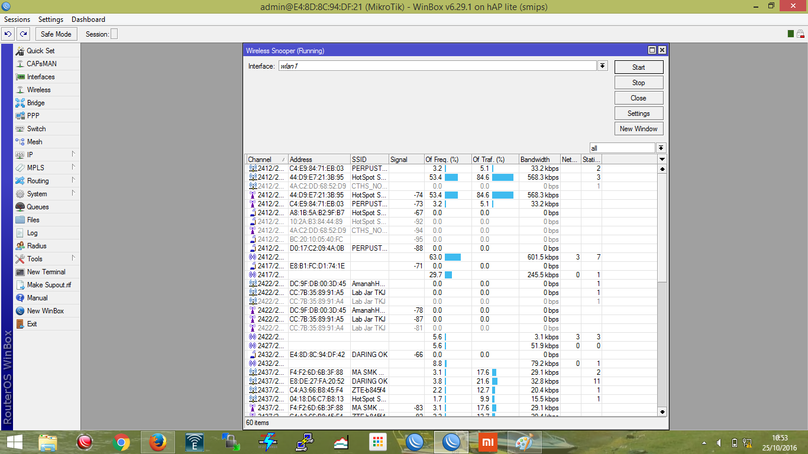This screenshot has width=808, height=454.
Task: Click the Stop button in Wireless Snooper
Action: [x=639, y=83]
